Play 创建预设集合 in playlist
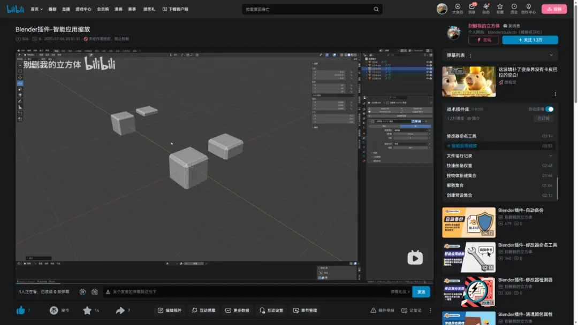The width and height of the screenshot is (578, 325). click(499, 195)
